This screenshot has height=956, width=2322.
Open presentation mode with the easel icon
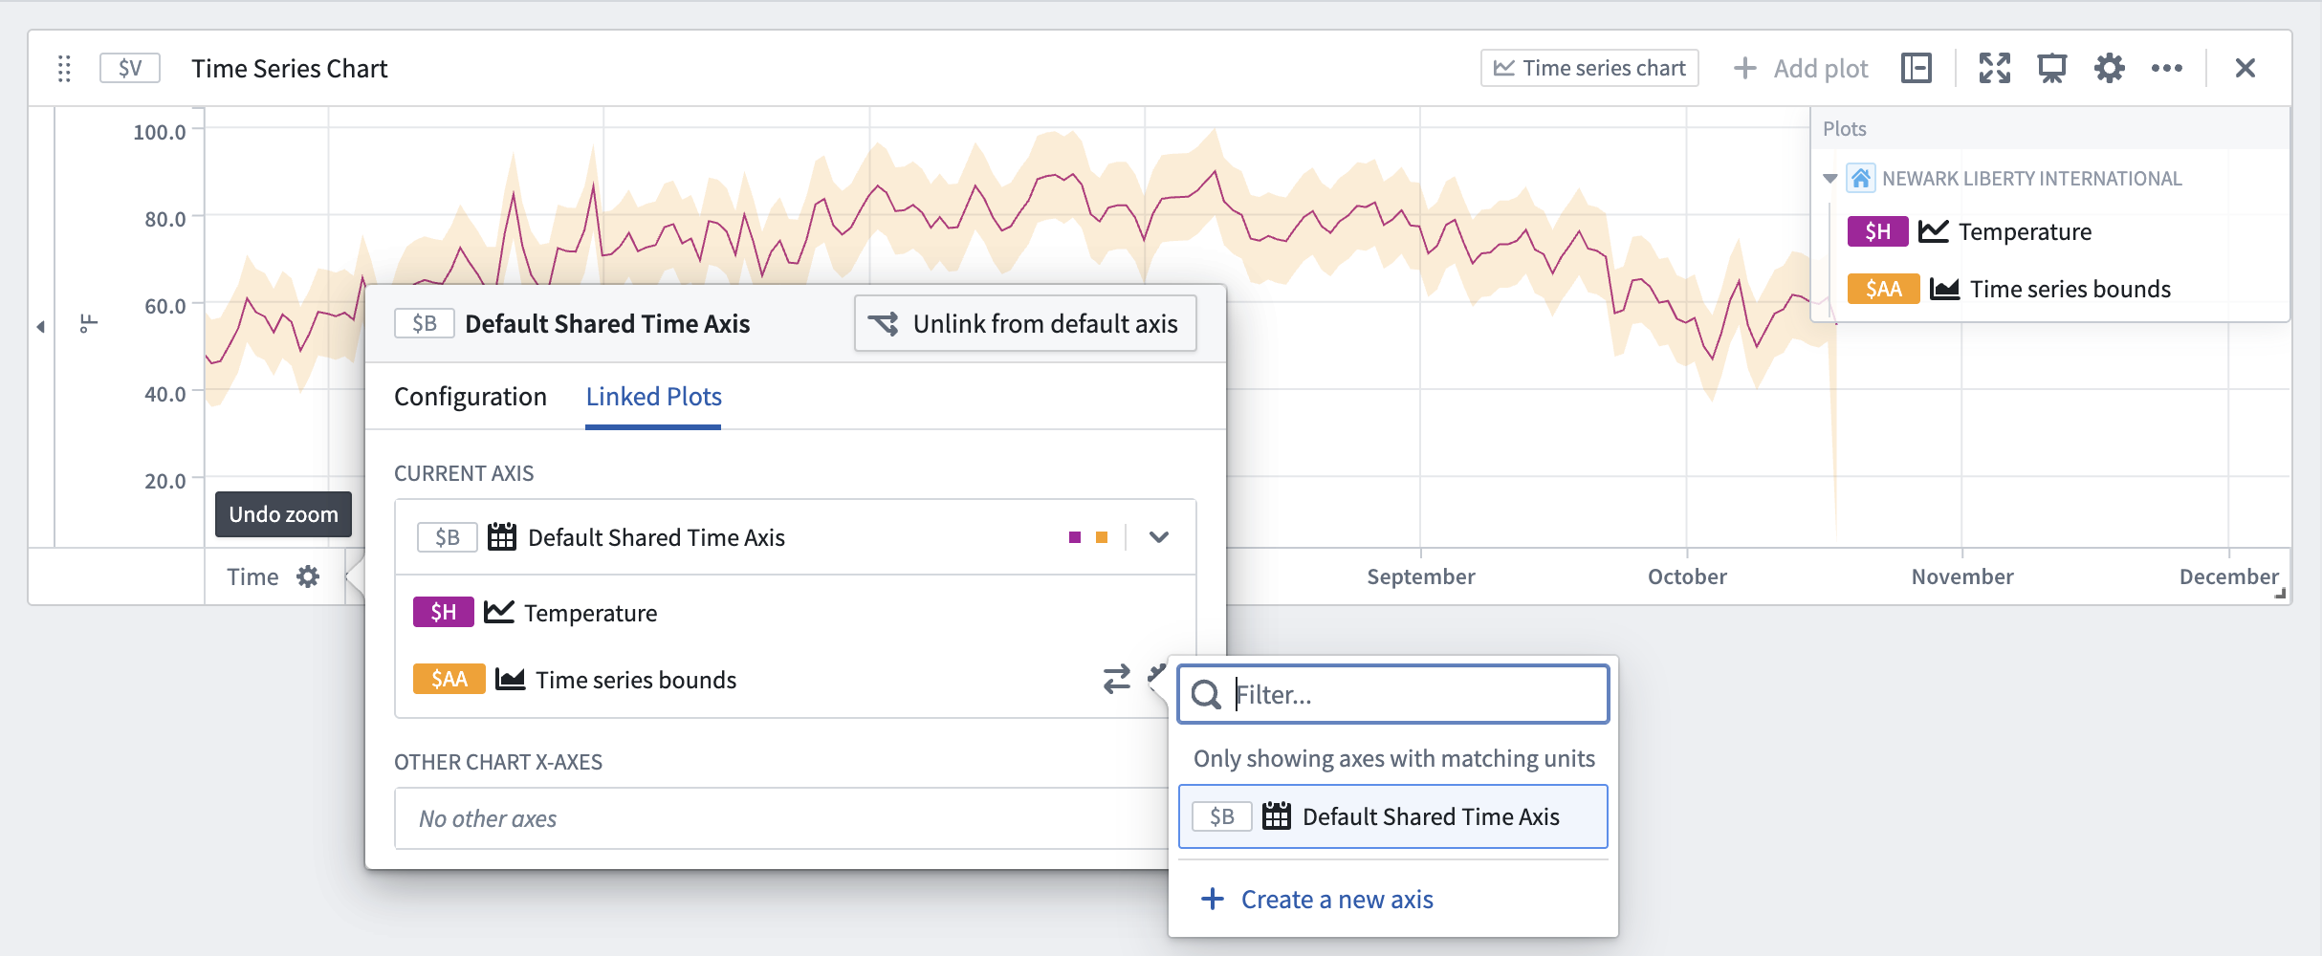2052,68
